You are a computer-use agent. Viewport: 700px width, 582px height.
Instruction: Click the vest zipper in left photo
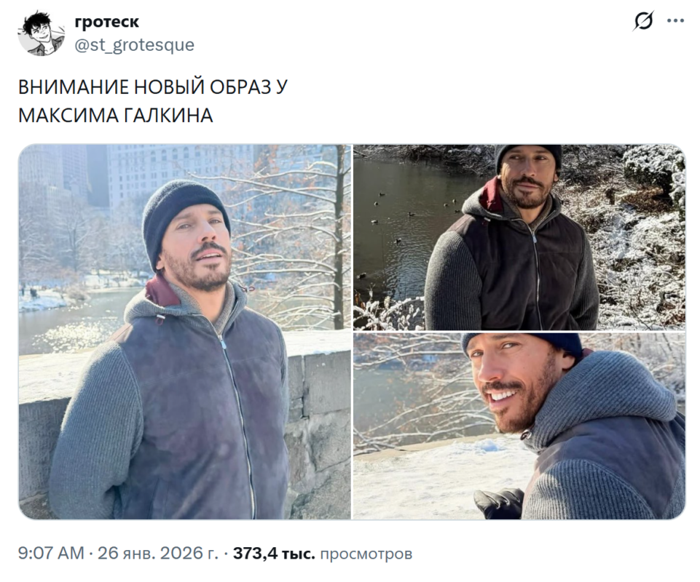point(235,415)
